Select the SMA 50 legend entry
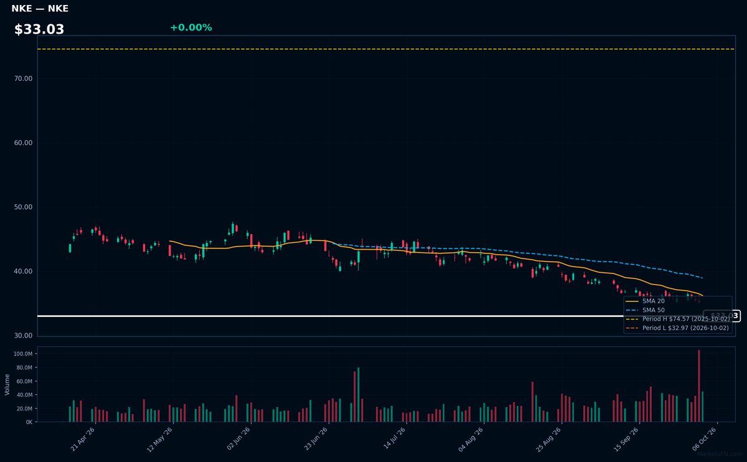The width and height of the screenshot is (747, 462). point(646,309)
